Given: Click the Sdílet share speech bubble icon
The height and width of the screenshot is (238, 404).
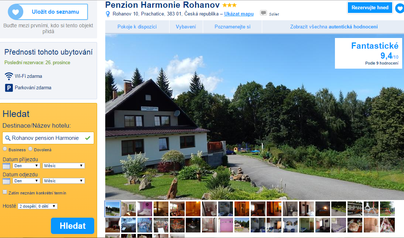Looking at the screenshot, I should tap(263, 13).
